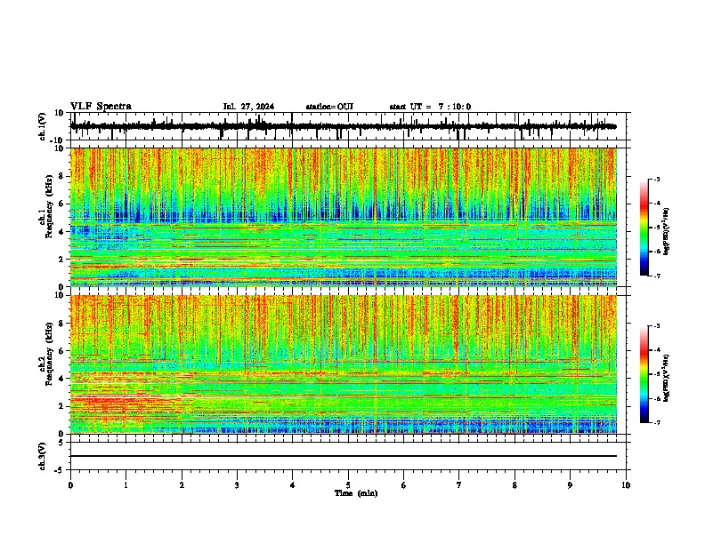Click the "VLF Spectra" plot title
Screen dimensions: 705x544
pos(101,107)
